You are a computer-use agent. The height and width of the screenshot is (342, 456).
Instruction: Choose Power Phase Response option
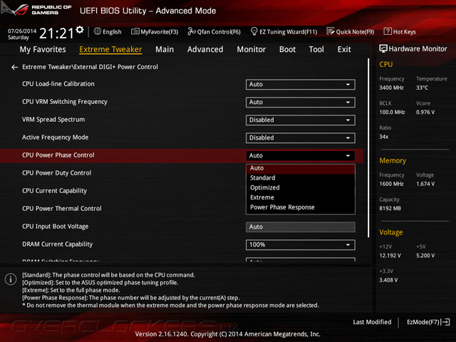click(301, 207)
